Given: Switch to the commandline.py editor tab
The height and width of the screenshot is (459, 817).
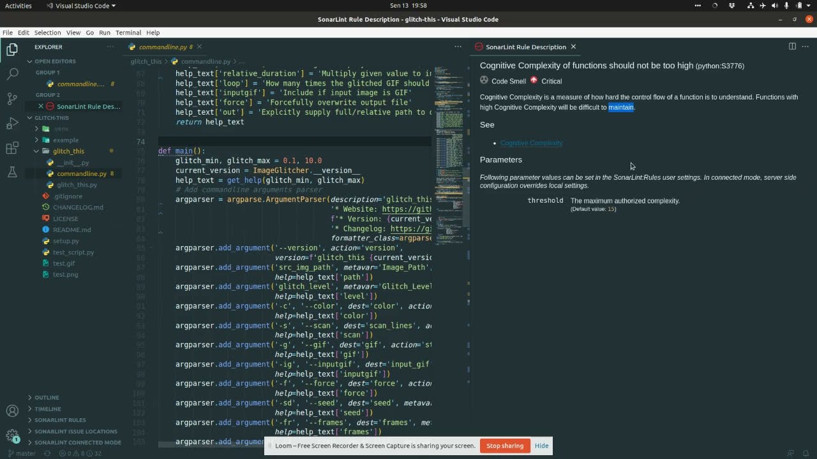Looking at the screenshot, I should pos(165,47).
